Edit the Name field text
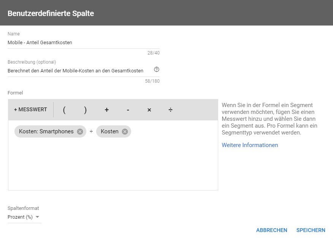The height and width of the screenshot is (240, 333). tap(84, 43)
